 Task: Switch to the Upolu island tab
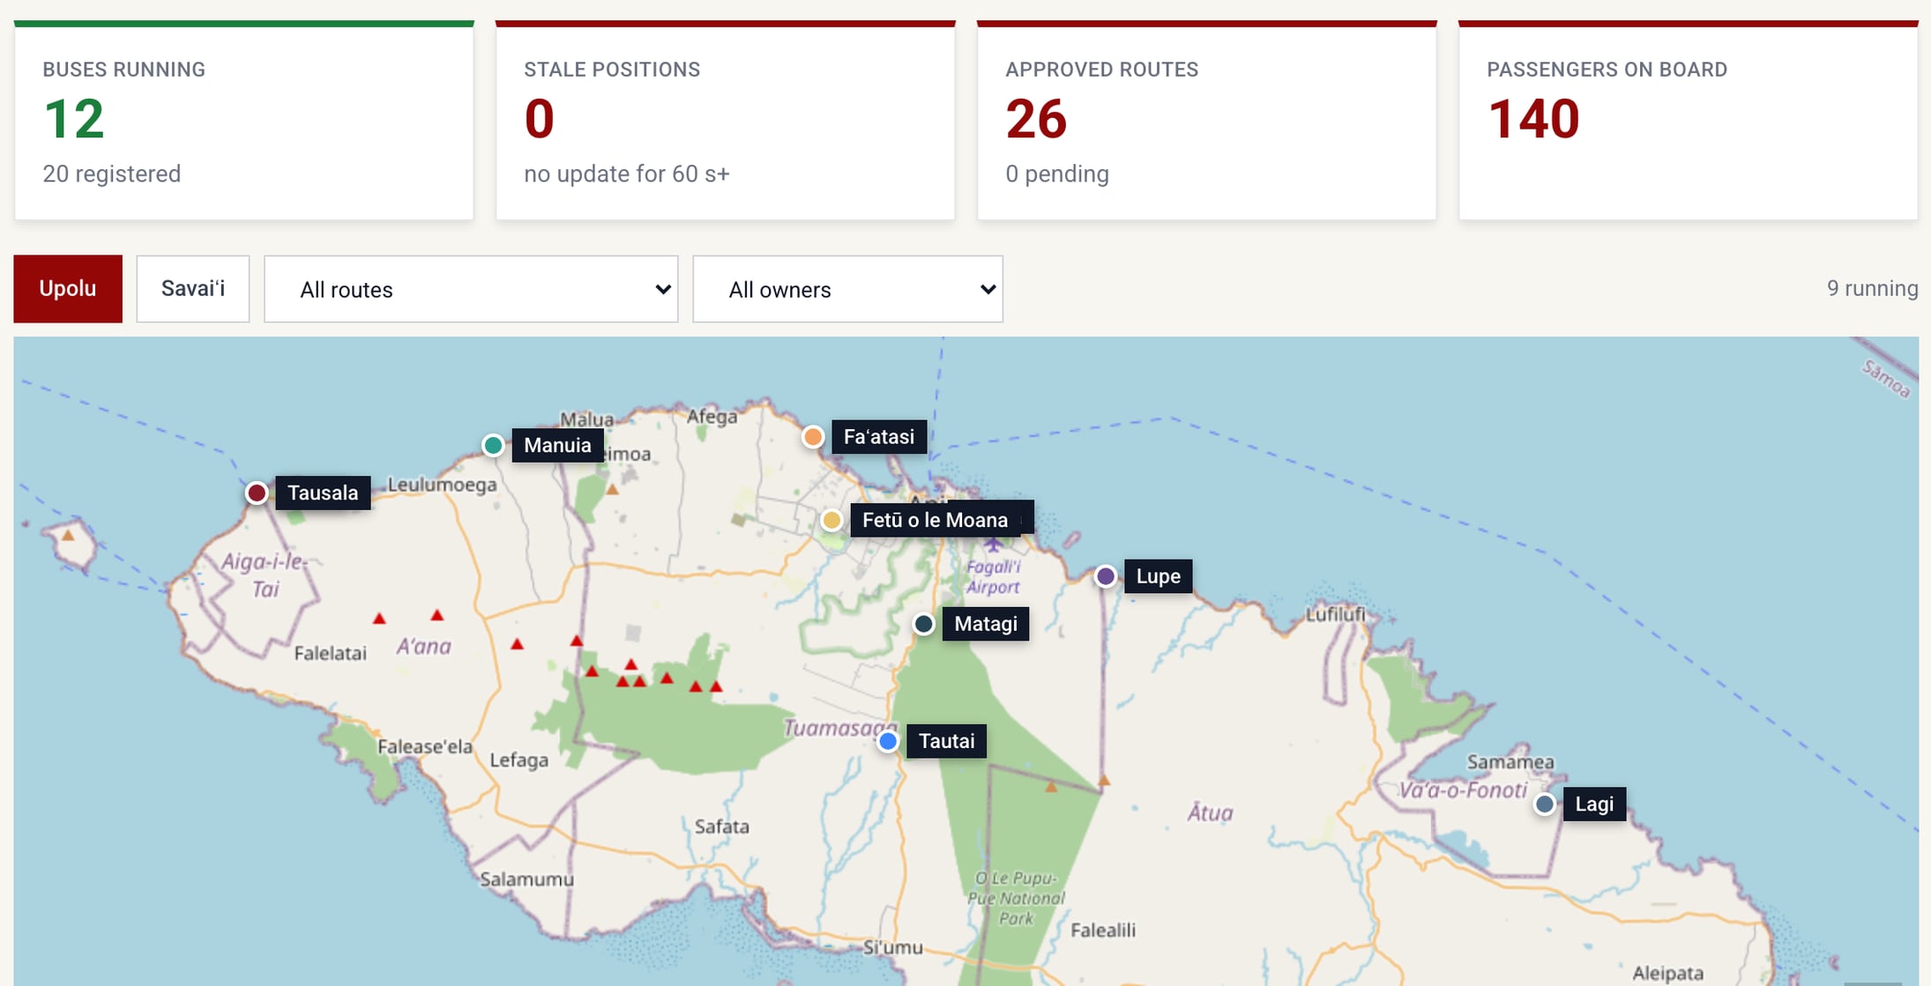click(x=68, y=289)
